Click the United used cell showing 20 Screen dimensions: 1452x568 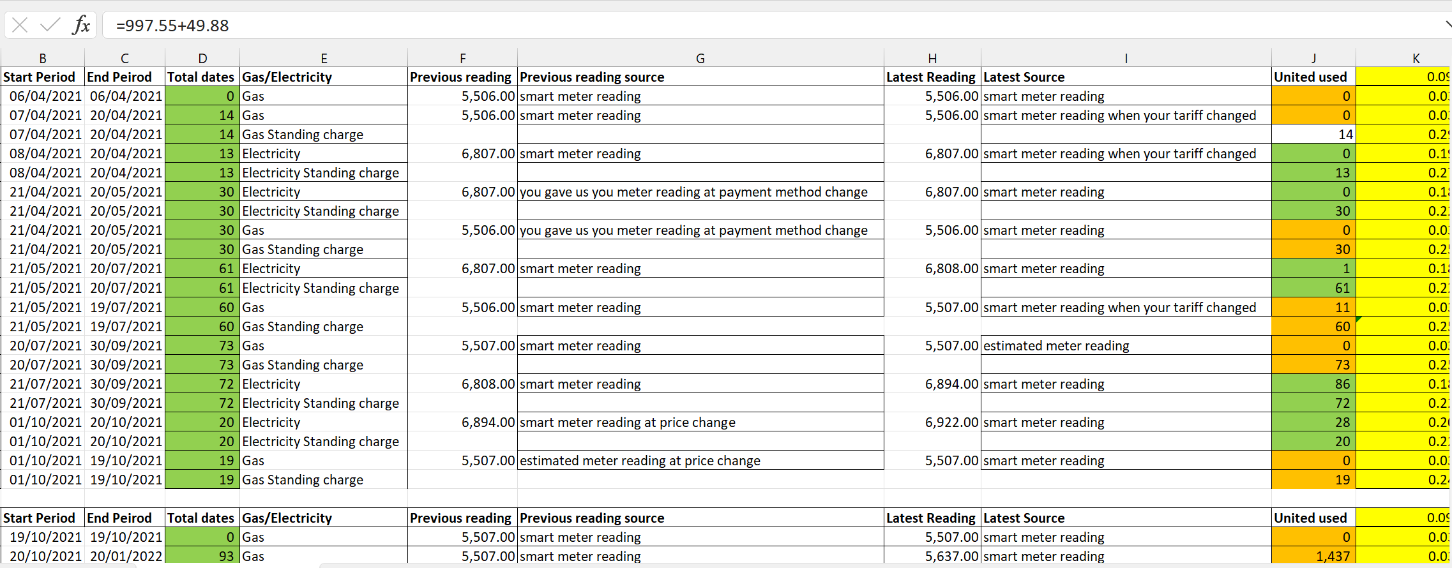[1313, 441]
